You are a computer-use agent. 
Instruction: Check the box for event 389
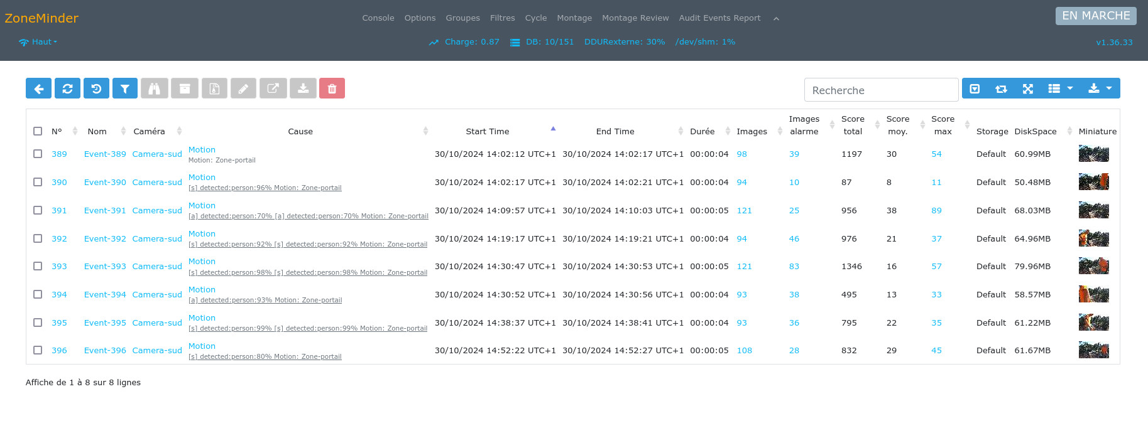tap(38, 154)
